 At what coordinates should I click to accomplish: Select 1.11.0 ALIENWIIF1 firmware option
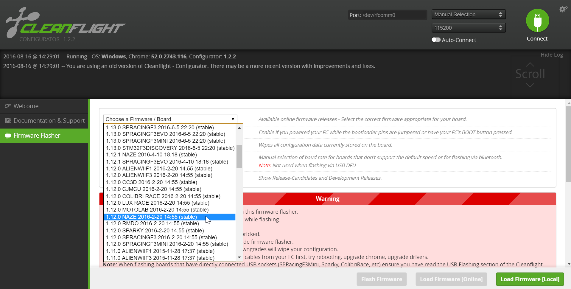[169, 251]
